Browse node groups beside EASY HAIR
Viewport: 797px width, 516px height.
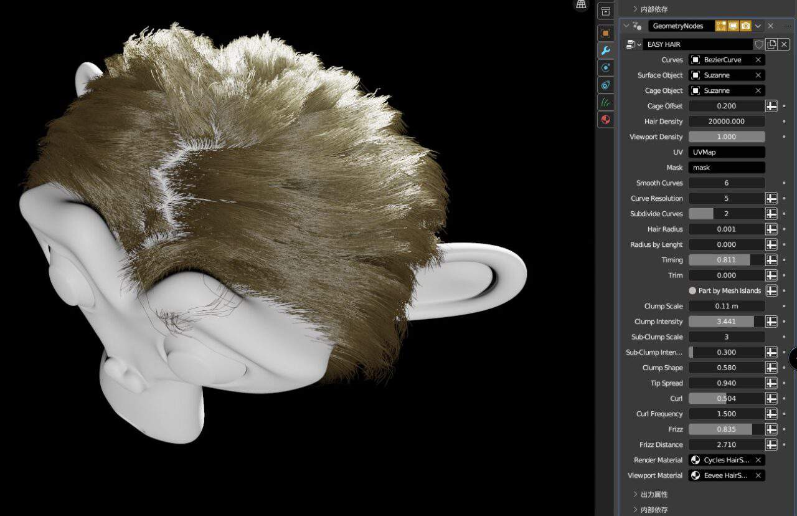tap(633, 44)
